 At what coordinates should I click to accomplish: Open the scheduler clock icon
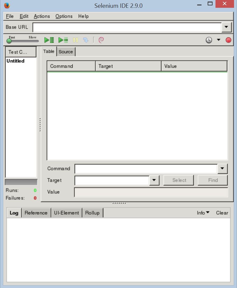209,40
